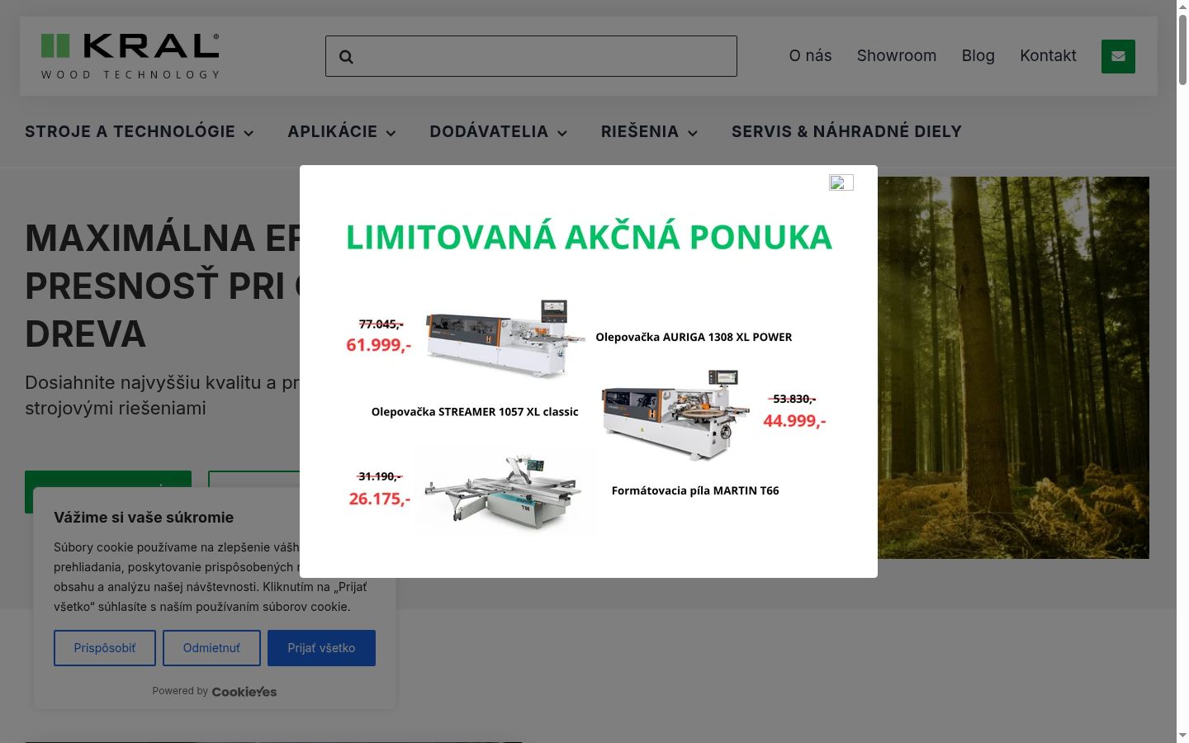Click the CookieYes branding link
This screenshot has width=1189, height=743.
pyautogui.click(x=244, y=692)
